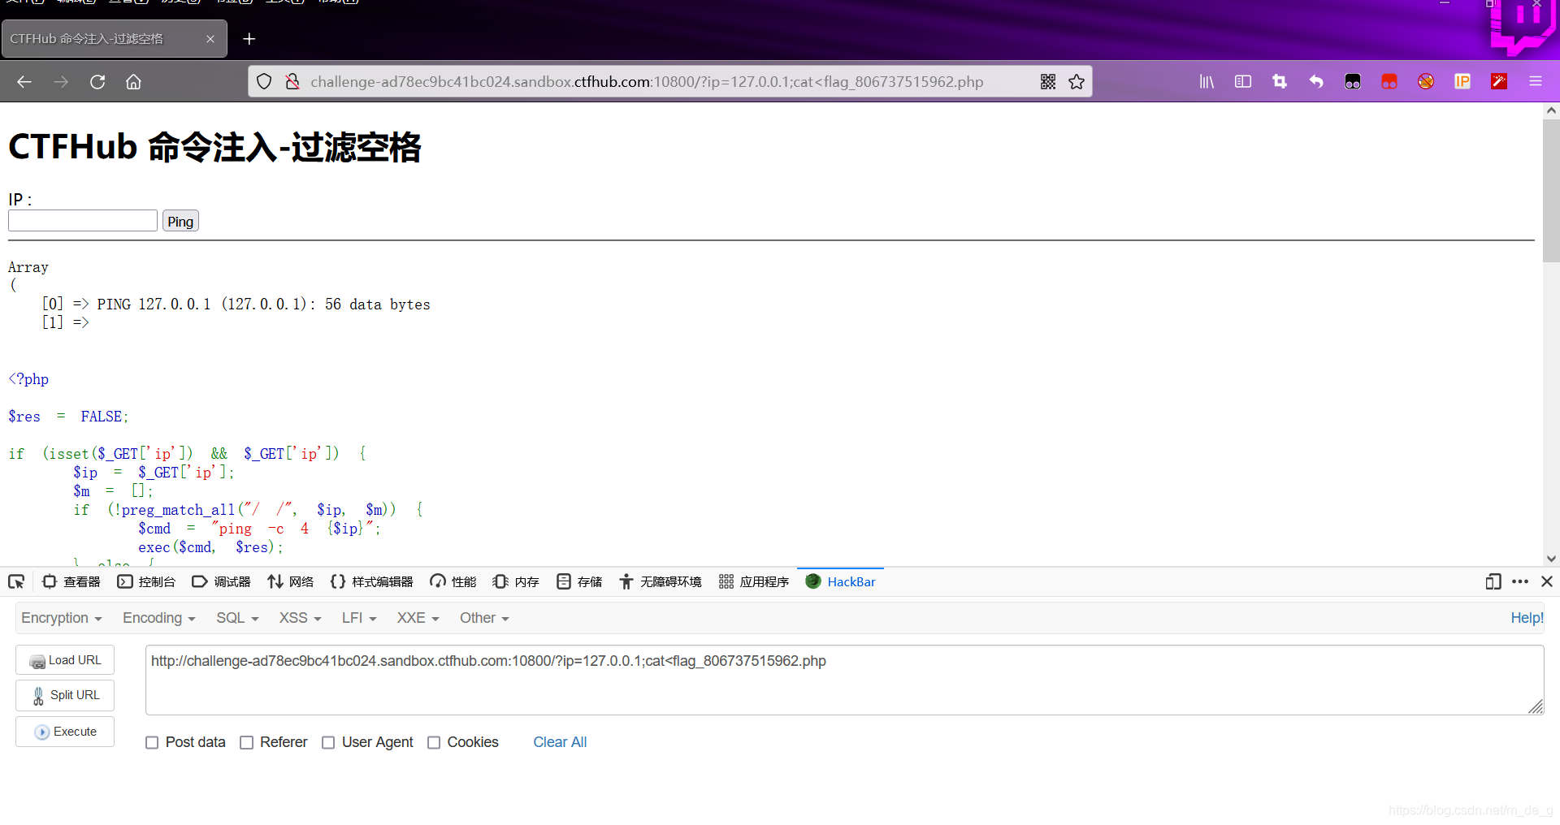
Task: Open the Other dropdown in HackBar
Action: coord(484,619)
